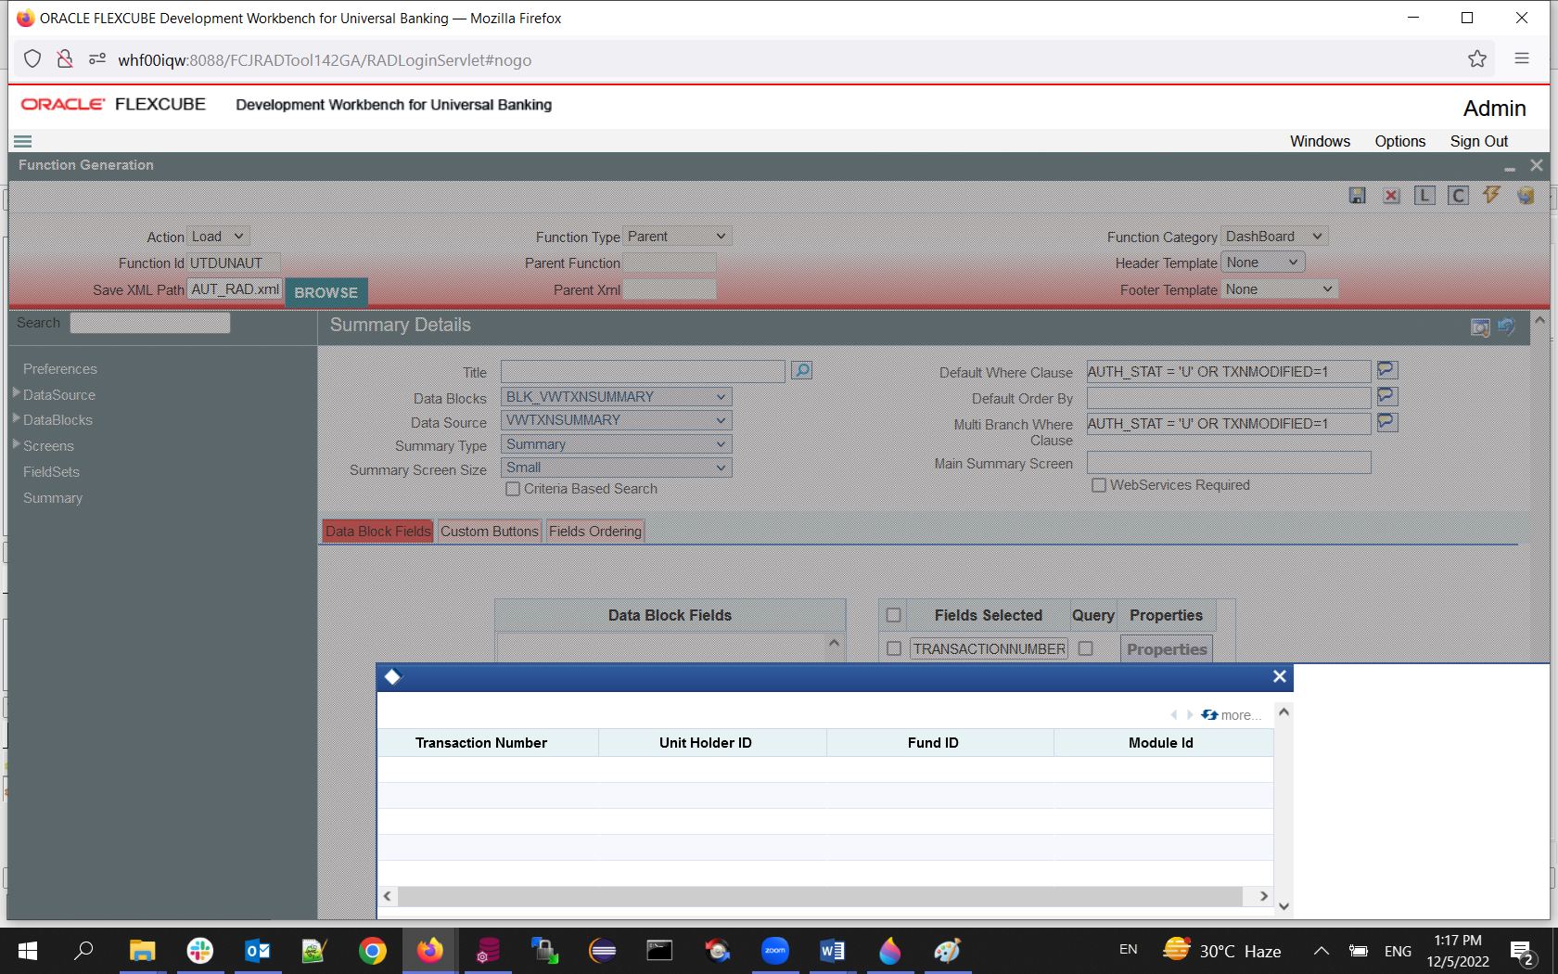The height and width of the screenshot is (974, 1558).
Task: Tick the TRANSACTIONNUMBER row selection checkbox
Action: coord(894,648)
